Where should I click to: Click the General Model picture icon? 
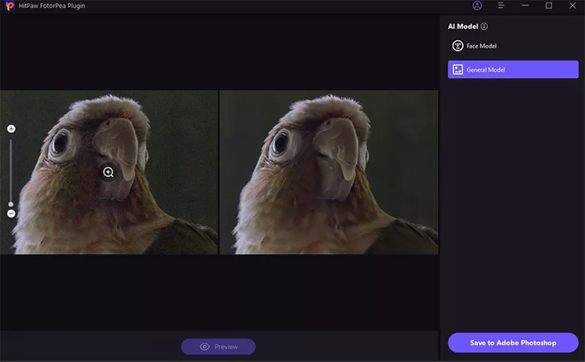(x=457, y=69)
